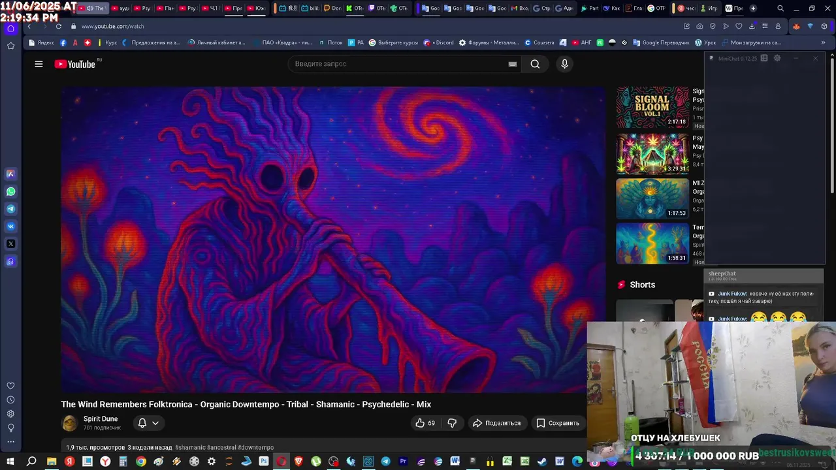Open Microsoft Edge from the taskbar
The height and width of the screenshot is (470, 836).
tap(577, 462)
